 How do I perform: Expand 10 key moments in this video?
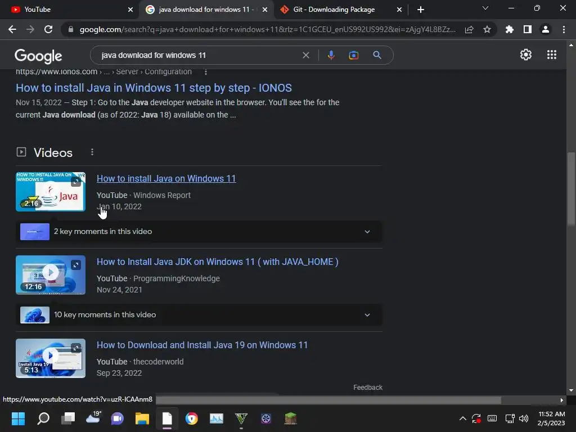[x=199, y=315]
